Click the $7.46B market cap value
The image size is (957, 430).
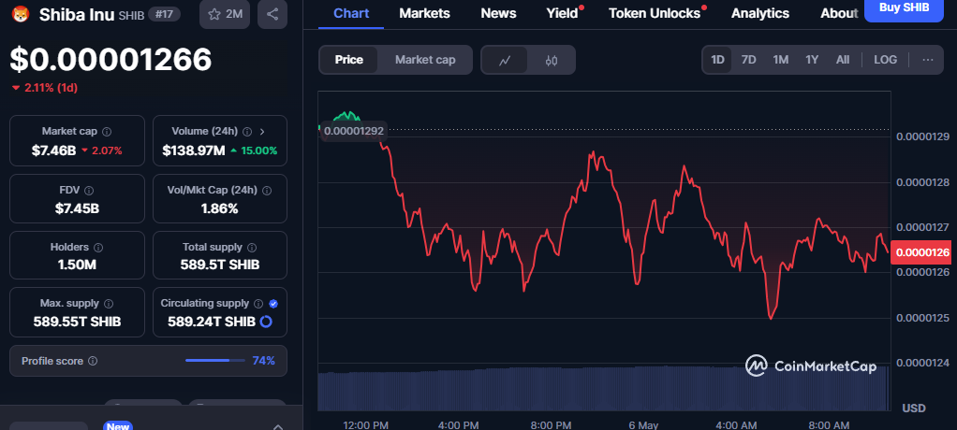[53, 150]
